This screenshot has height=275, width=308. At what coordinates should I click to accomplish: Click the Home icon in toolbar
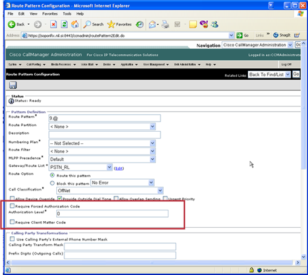(75, 25)
